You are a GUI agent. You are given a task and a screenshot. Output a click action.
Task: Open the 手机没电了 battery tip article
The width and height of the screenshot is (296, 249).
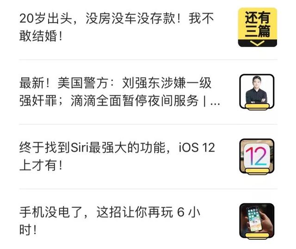[x=110, y=221]
